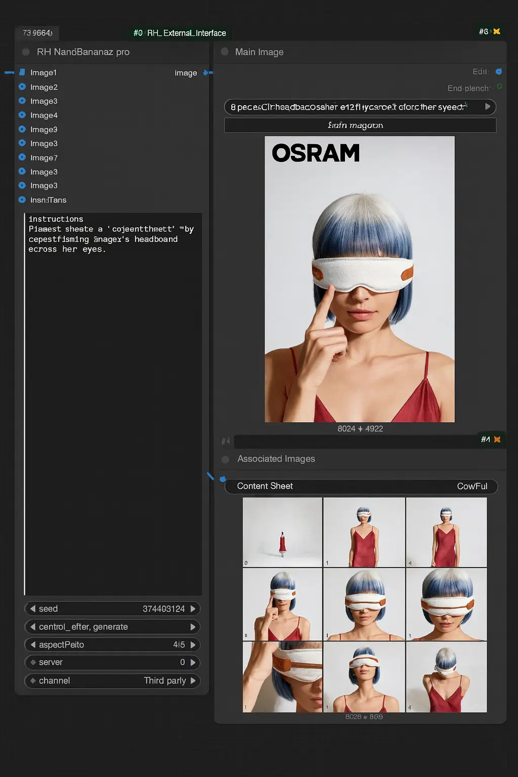Image resolution: width=518 pixels, height=777 pixels.
Task: Increase seed with right arrow
Action: (x=193, y=609)
